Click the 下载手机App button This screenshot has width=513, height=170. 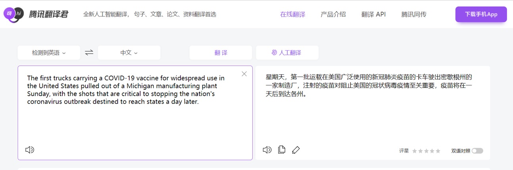click(x=481, y=14)
